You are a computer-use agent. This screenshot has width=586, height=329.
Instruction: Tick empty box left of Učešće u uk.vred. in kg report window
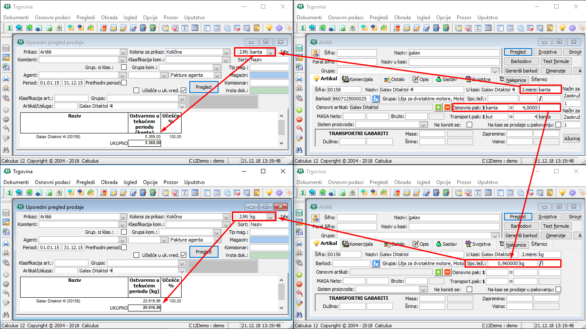tap(137, 255)
